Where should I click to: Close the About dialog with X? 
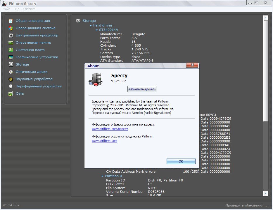[192, 65]
